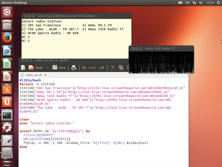Open Ubuntu Dash home launcher icon
222x167 pixels.
coord(7,12)
